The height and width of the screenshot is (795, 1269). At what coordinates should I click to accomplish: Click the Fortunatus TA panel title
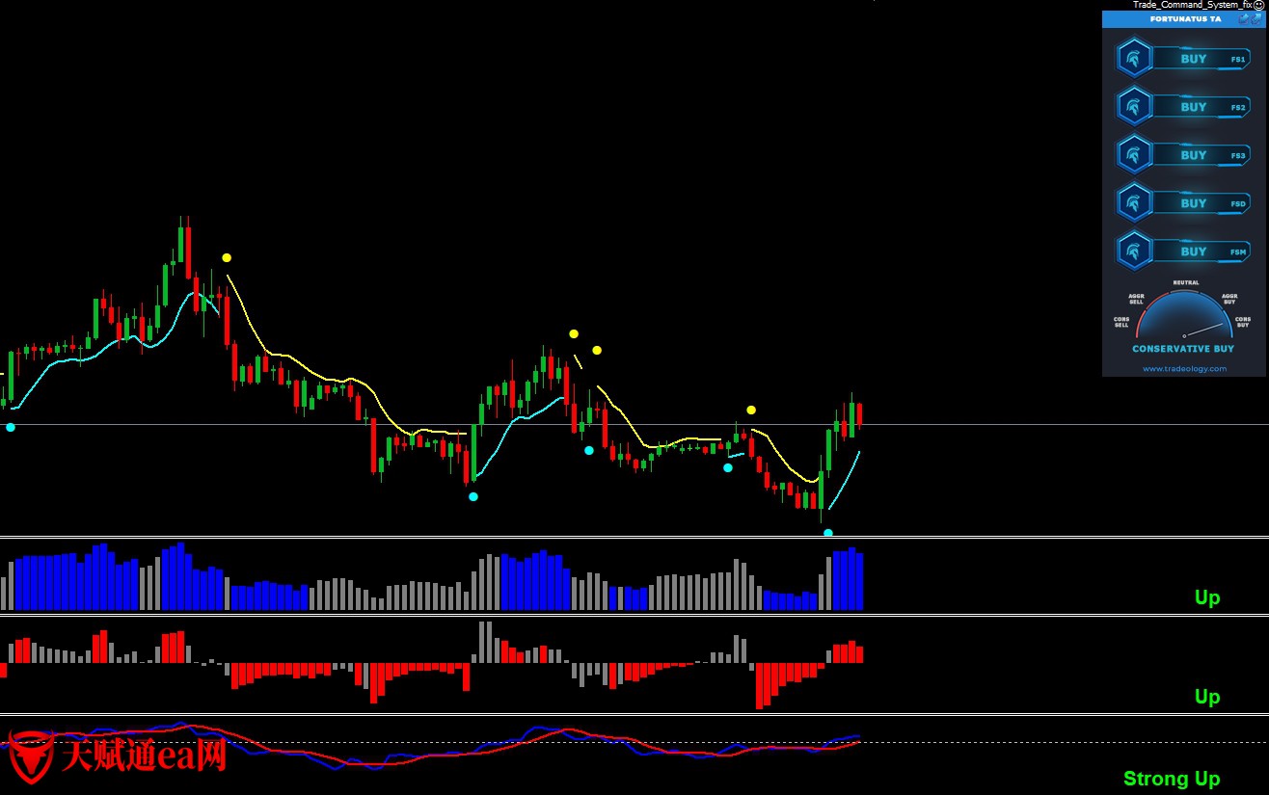click(1185, 18)
